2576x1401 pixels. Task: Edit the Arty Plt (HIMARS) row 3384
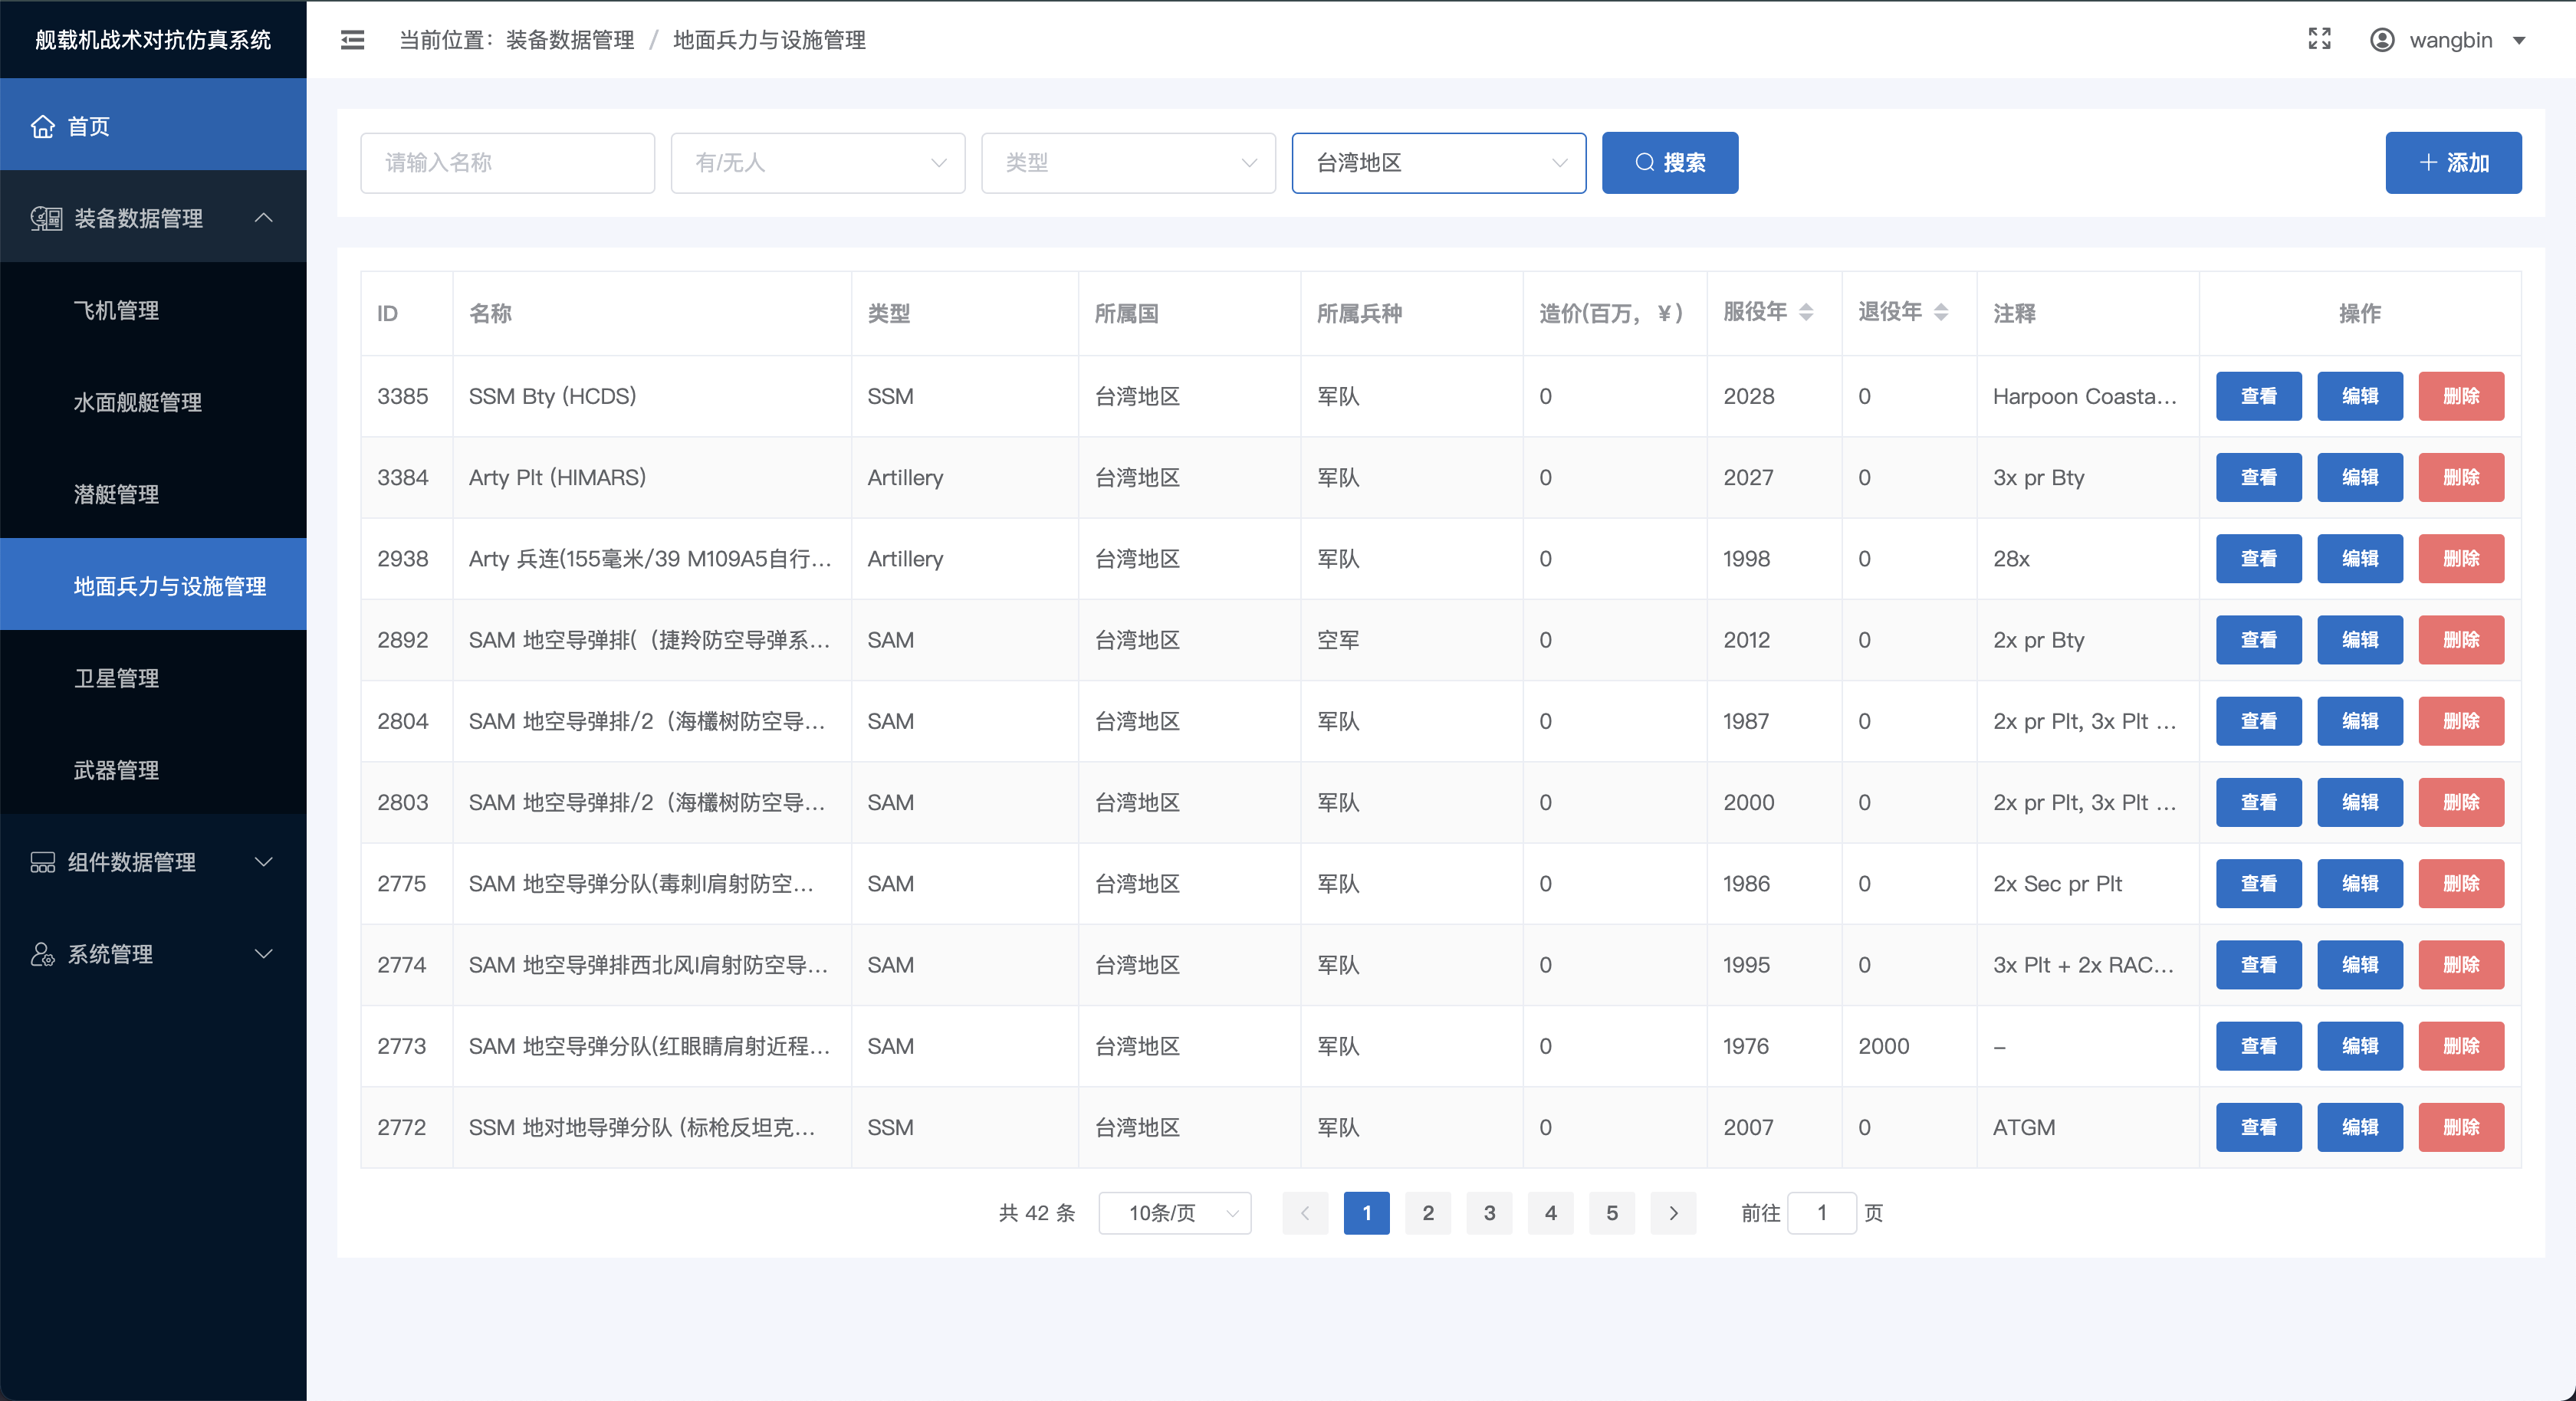2359,477
